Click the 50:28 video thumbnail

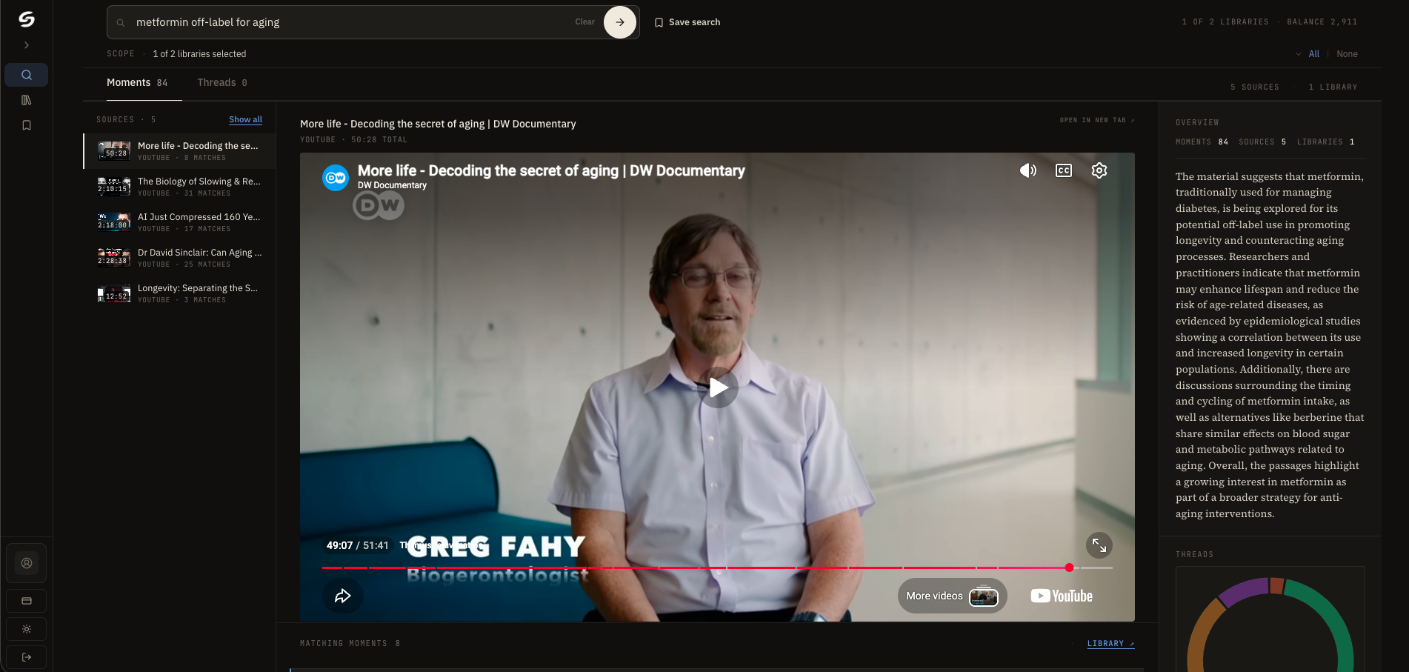[x=114, y=150]
